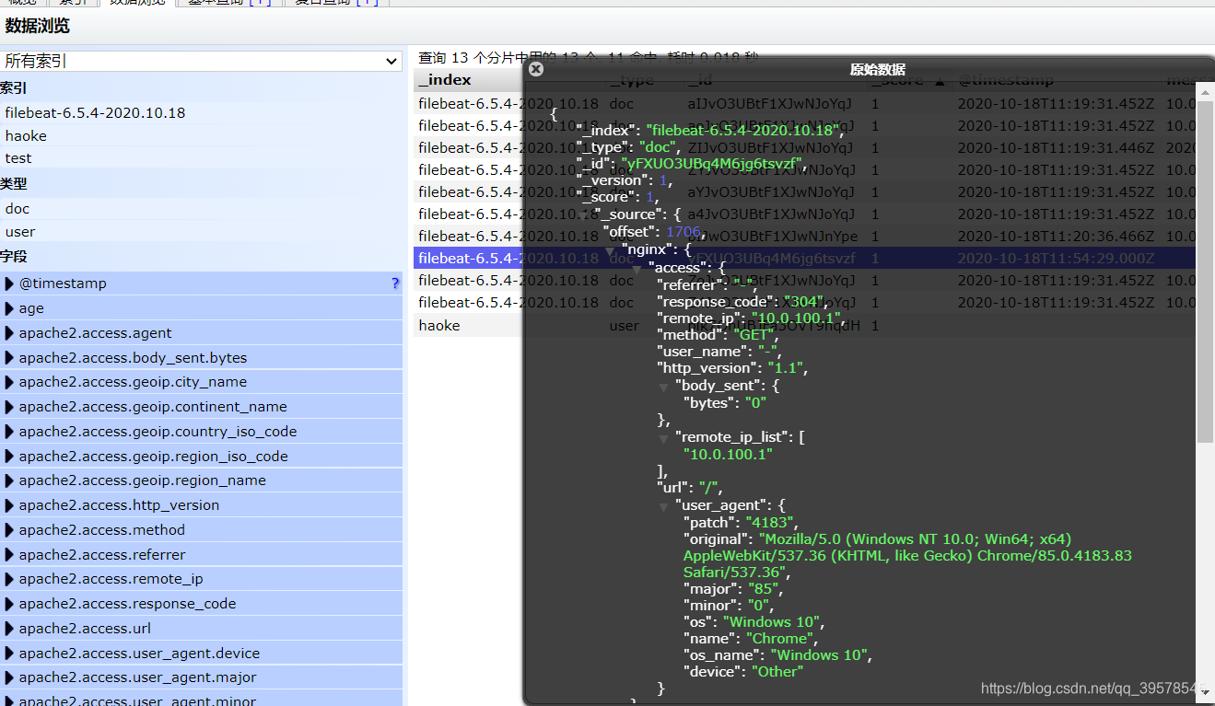Click the "response_code" value "304"

(x=803, y=302)
